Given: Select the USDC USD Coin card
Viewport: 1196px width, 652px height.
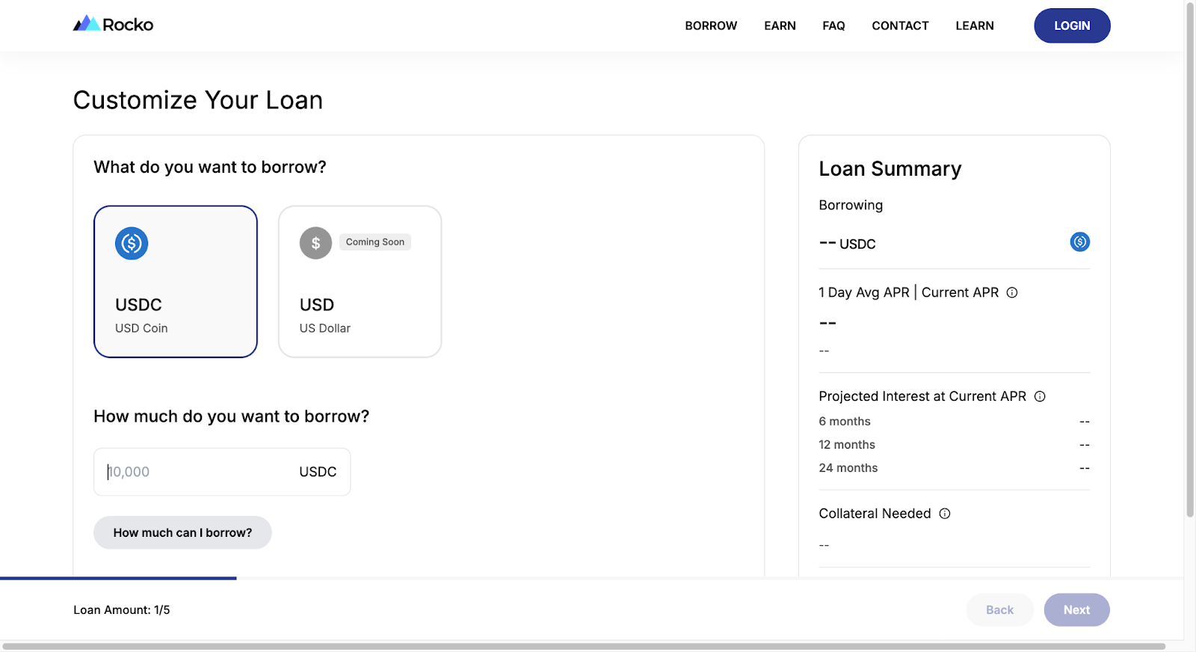Looking at the screenshot, I should 176,282.
